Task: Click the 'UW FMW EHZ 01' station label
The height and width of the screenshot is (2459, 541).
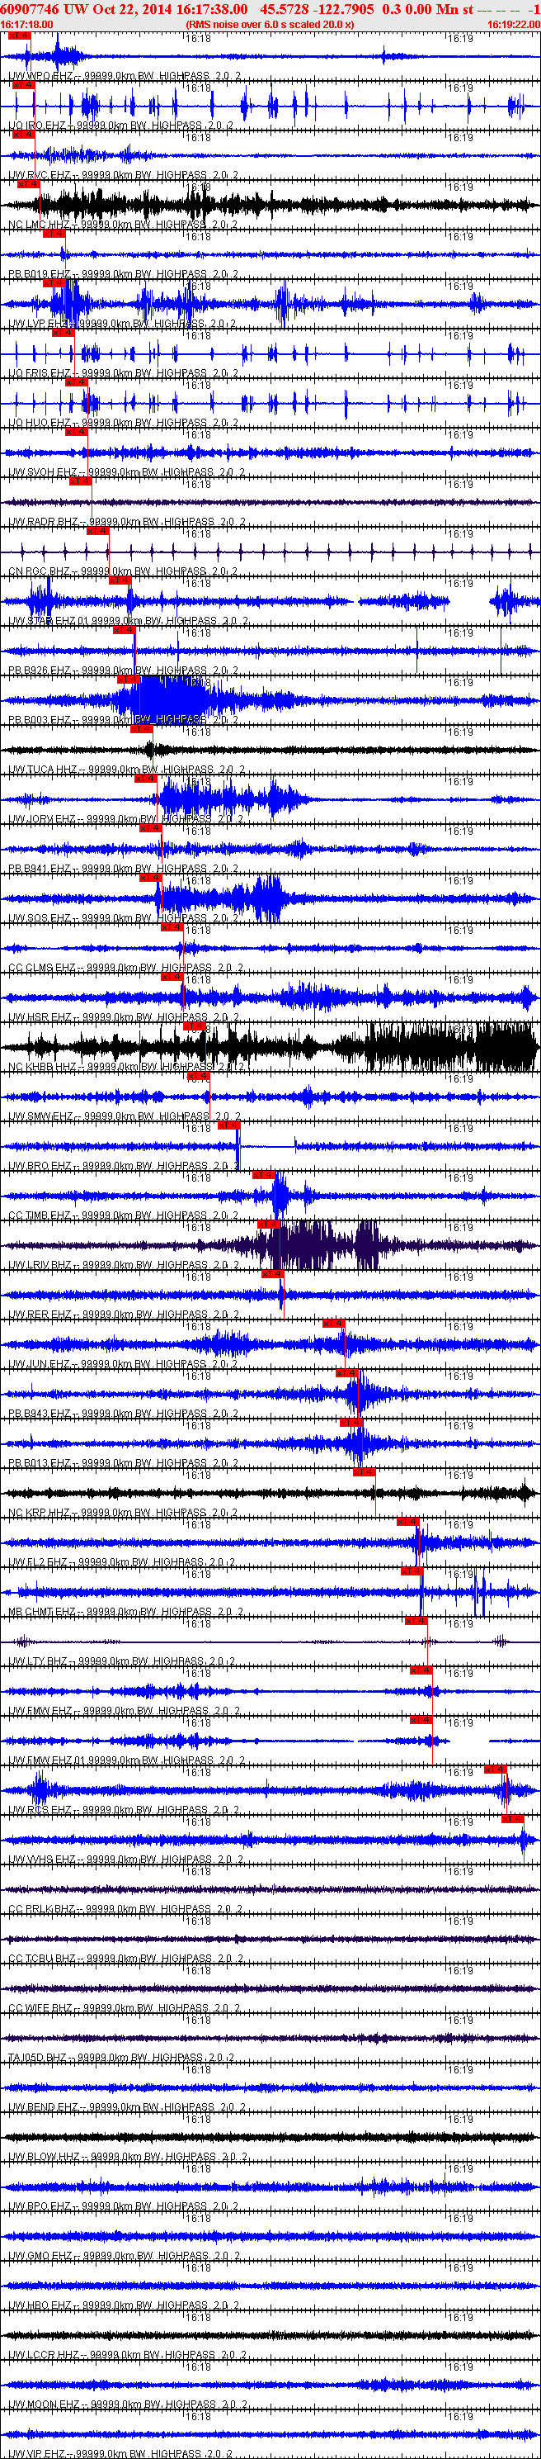Action: [49, 1761]
